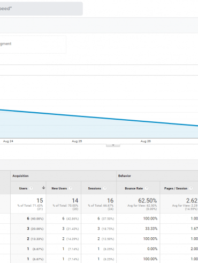Click the Users sort descending arrow
198x263 pixels.
[x=43, y=188]
